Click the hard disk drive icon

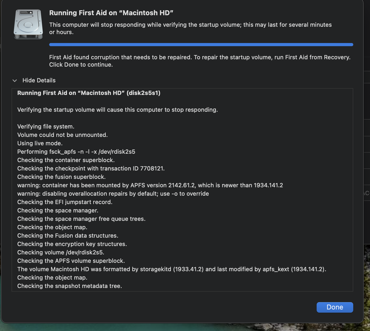(x=28, y=24)
